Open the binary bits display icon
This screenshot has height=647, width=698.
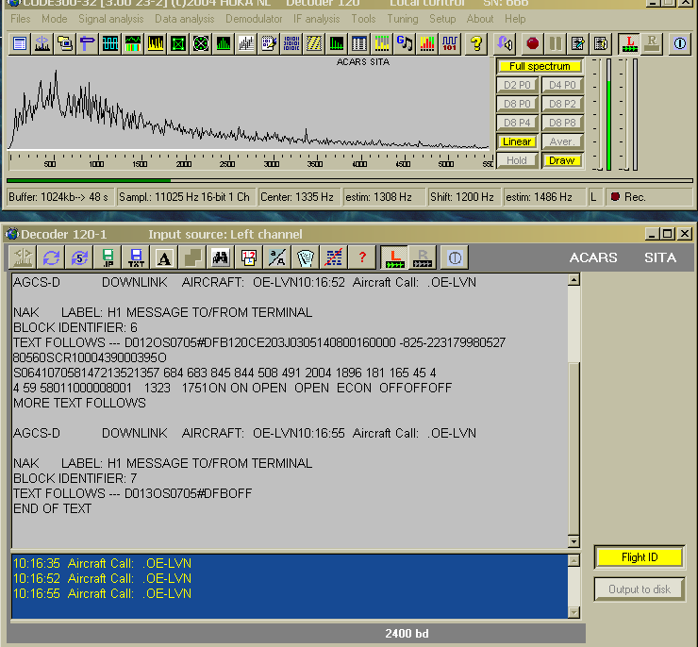click(x=291, y=43)
